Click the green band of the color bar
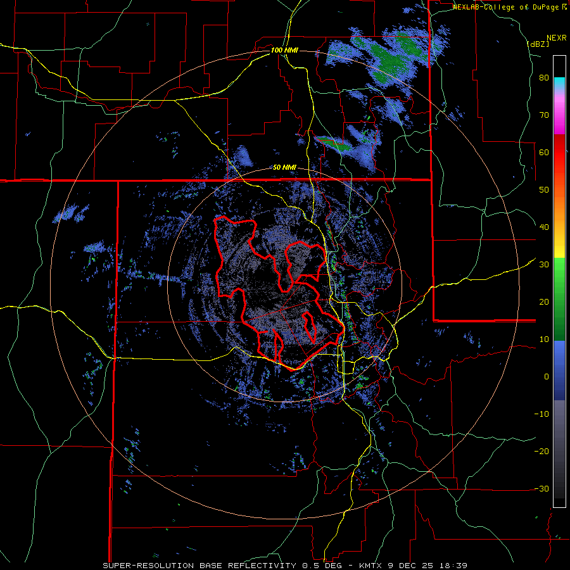570x570 pixels. tap(559, 299)
